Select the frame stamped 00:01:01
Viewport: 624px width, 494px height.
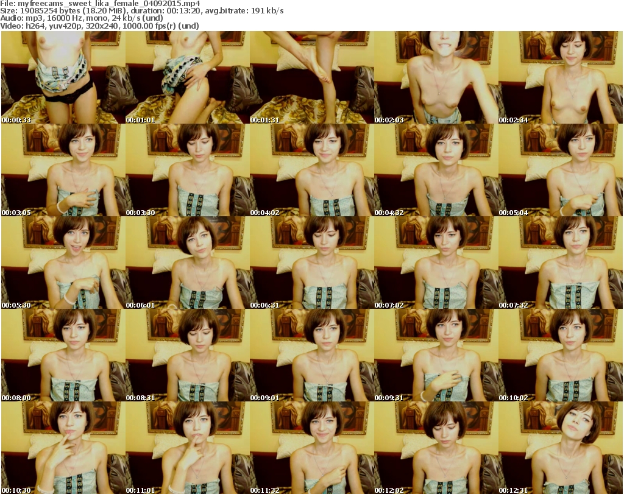coord(188,77)
